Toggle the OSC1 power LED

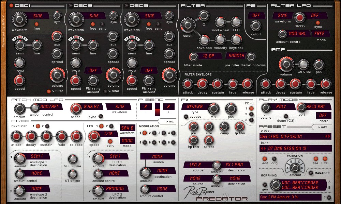point(11,5)
